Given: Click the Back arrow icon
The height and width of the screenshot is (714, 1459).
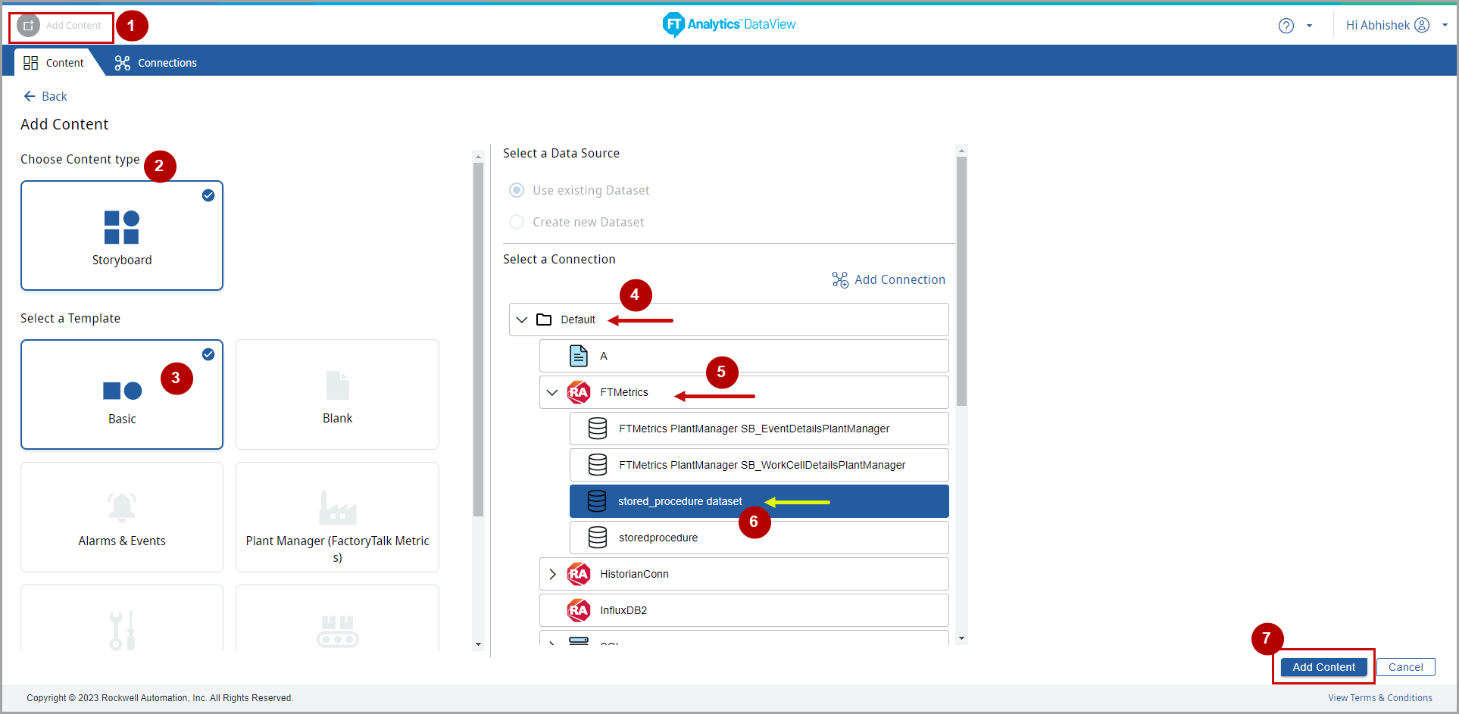Looking at the screenshot, I should point(30,96).
